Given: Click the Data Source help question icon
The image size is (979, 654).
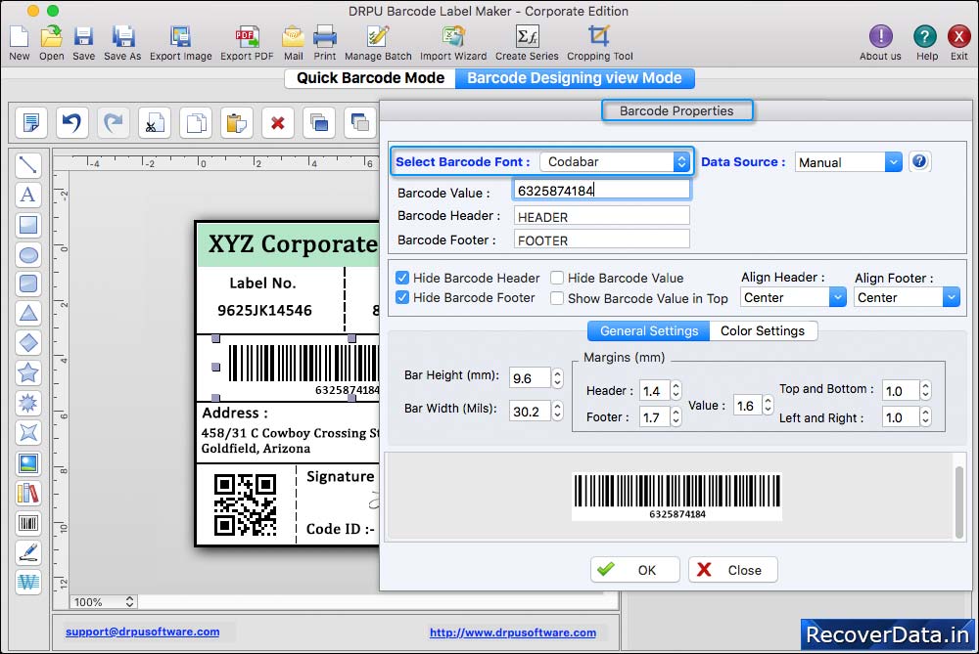Looking at the screenshot, I should coord(919,162).
